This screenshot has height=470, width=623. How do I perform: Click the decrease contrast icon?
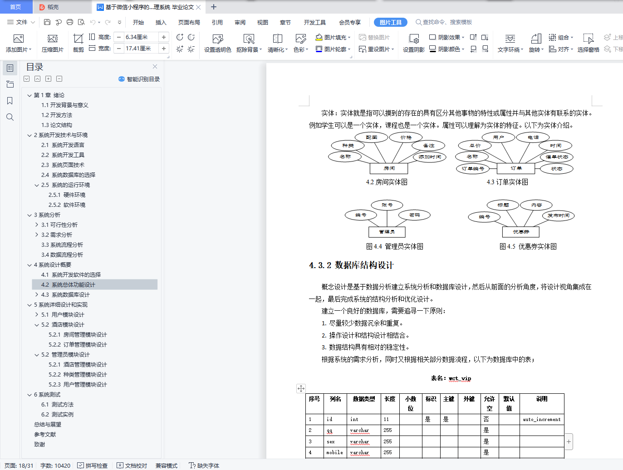[x=191, y=37]
